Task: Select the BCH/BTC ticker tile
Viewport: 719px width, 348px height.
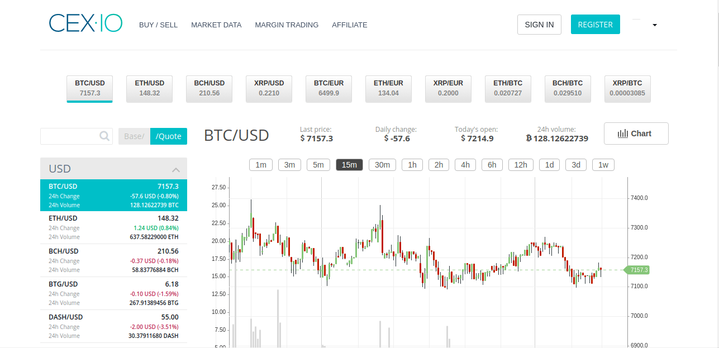Action: tap(568, 88)
